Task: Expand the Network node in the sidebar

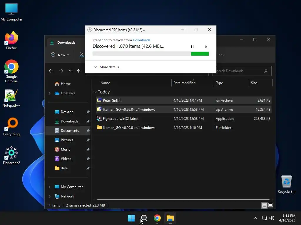Action: click(49, 196)
